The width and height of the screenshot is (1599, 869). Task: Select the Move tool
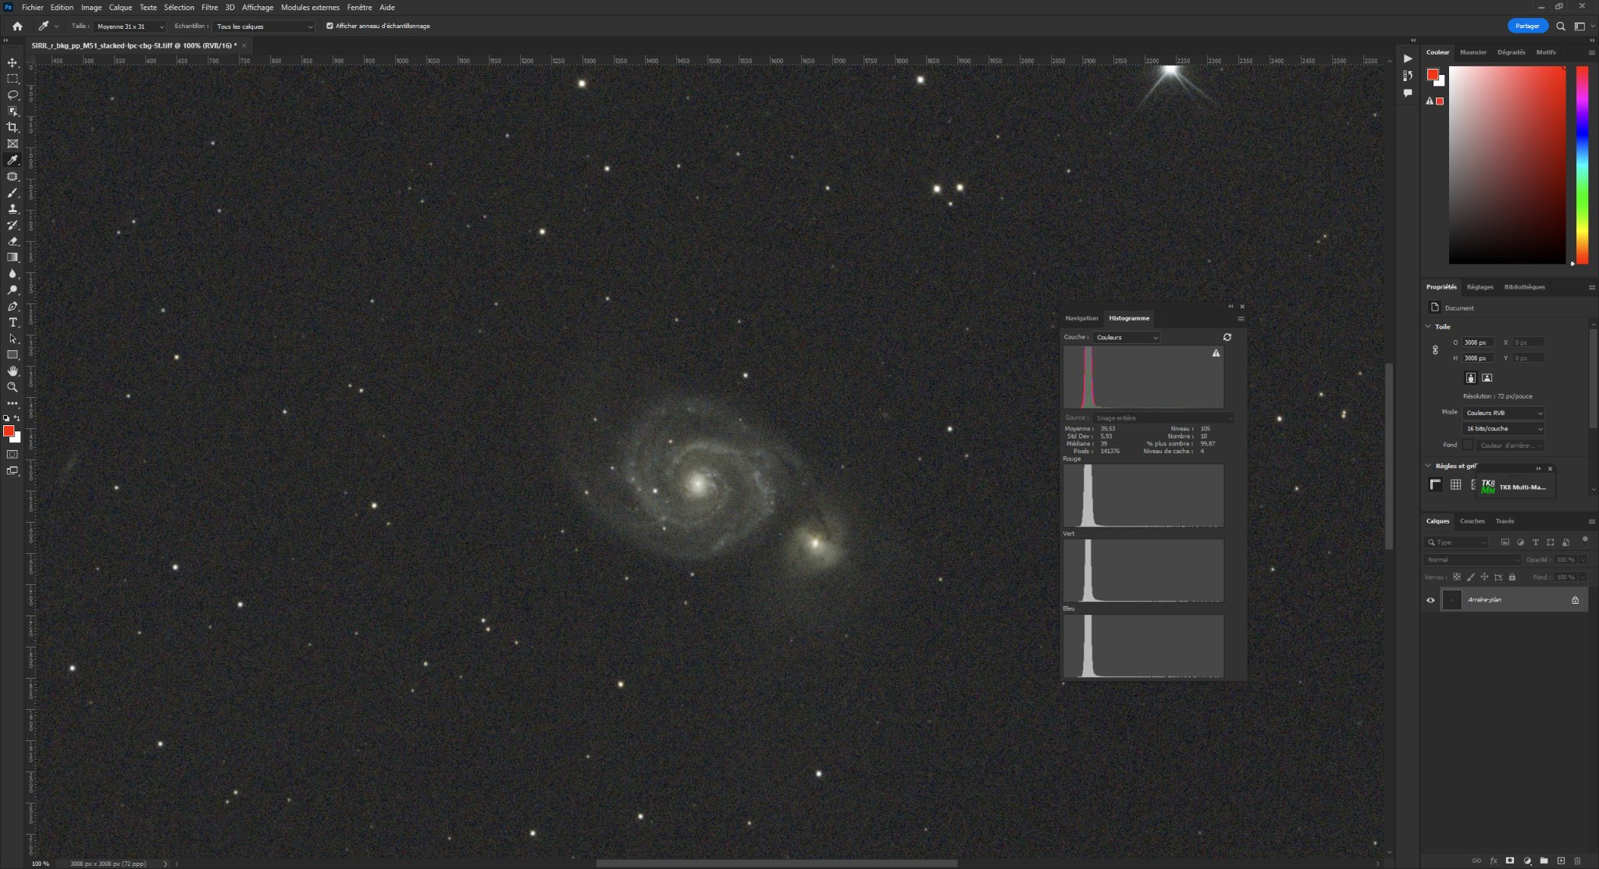(12, 62)
